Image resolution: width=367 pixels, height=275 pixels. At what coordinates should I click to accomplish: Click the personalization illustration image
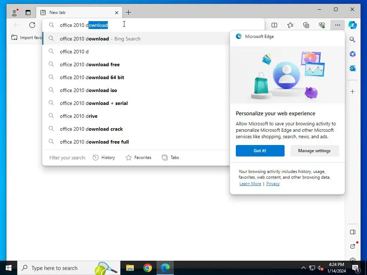(x=287, y=75)
